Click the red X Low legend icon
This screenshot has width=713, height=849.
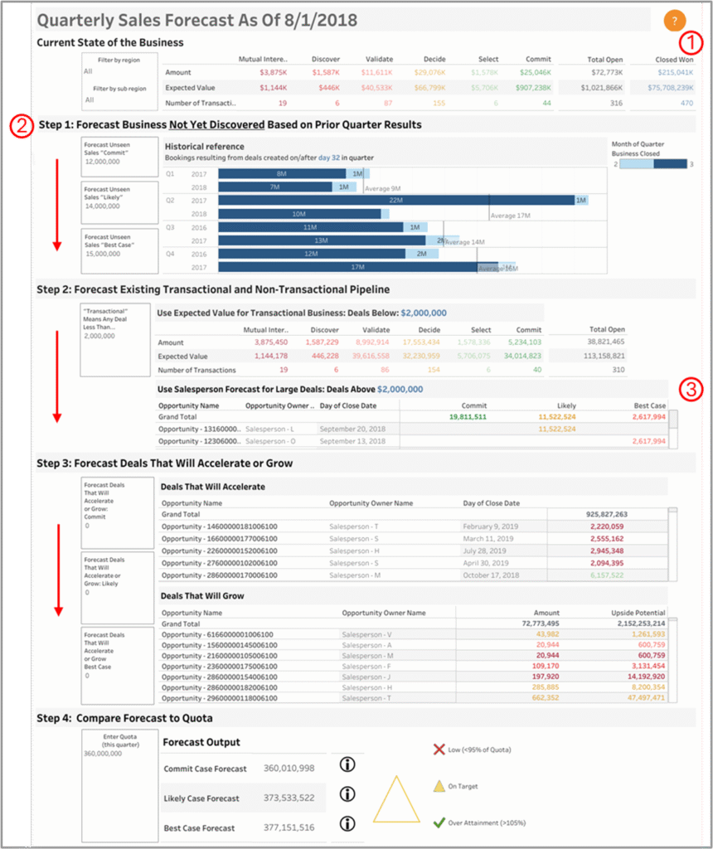439,750
